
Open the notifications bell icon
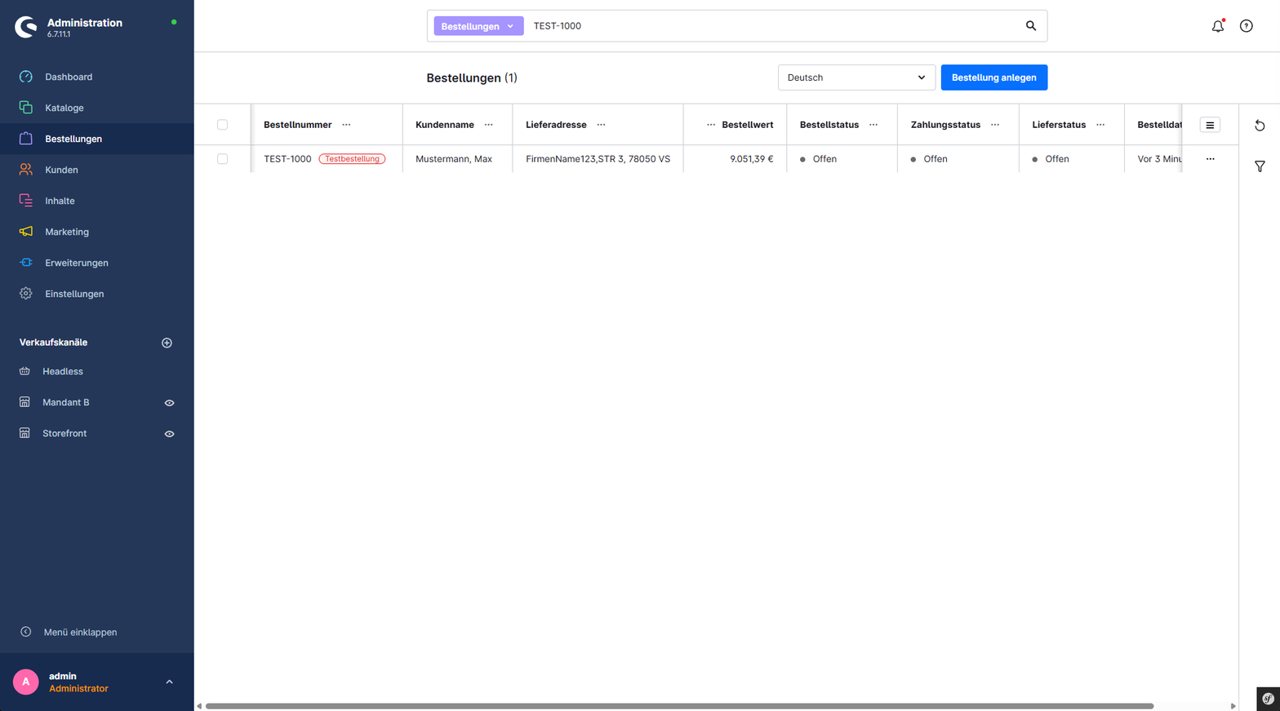pos(1218,26)
